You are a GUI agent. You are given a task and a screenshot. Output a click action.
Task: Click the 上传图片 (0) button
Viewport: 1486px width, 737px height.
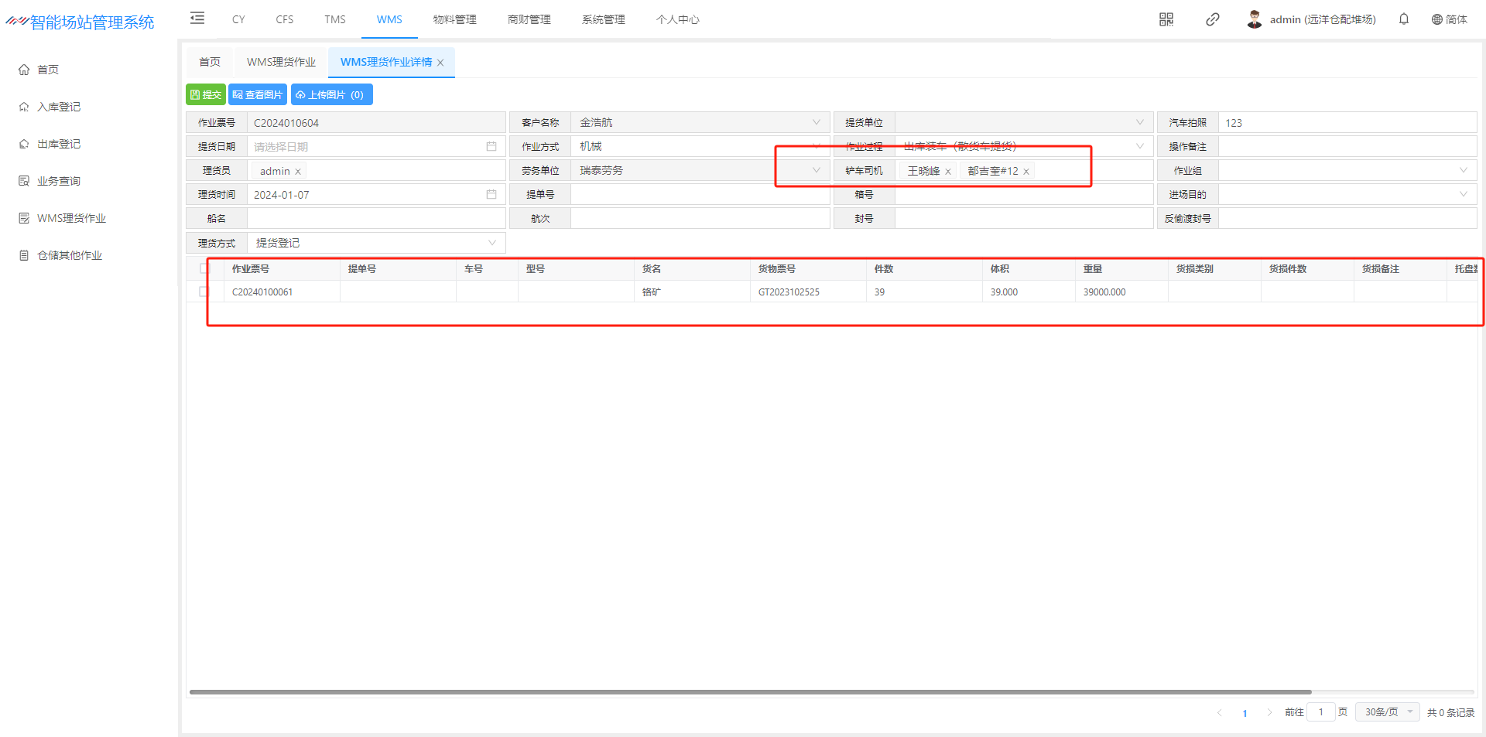(x=331, y=94)
